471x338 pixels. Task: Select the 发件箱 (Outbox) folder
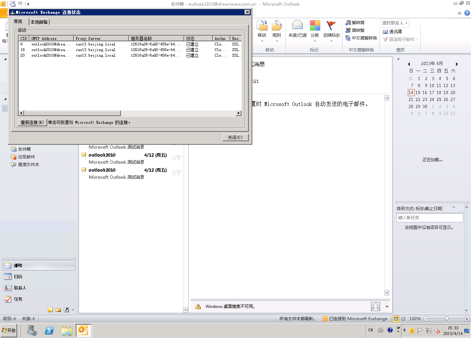pos(21,149)
